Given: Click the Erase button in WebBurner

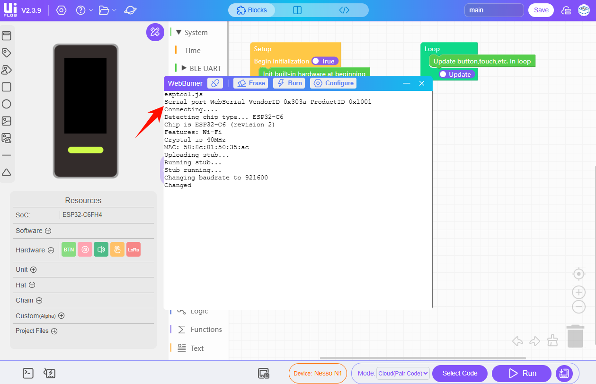Looking at the screenshot, I should click(x=250, y=83).
